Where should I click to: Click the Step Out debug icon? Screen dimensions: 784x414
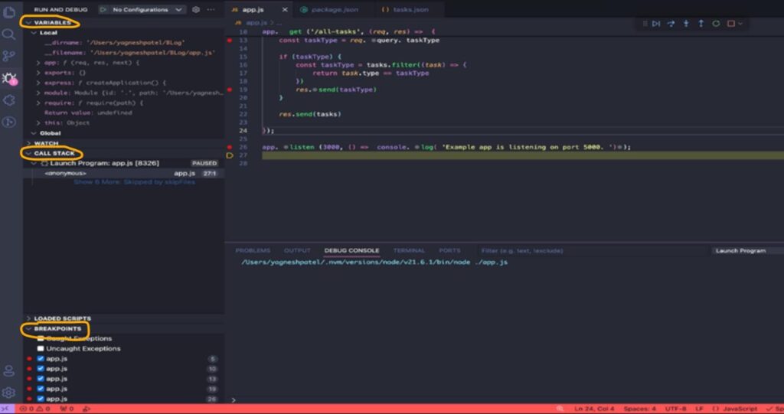coord(701,24)
